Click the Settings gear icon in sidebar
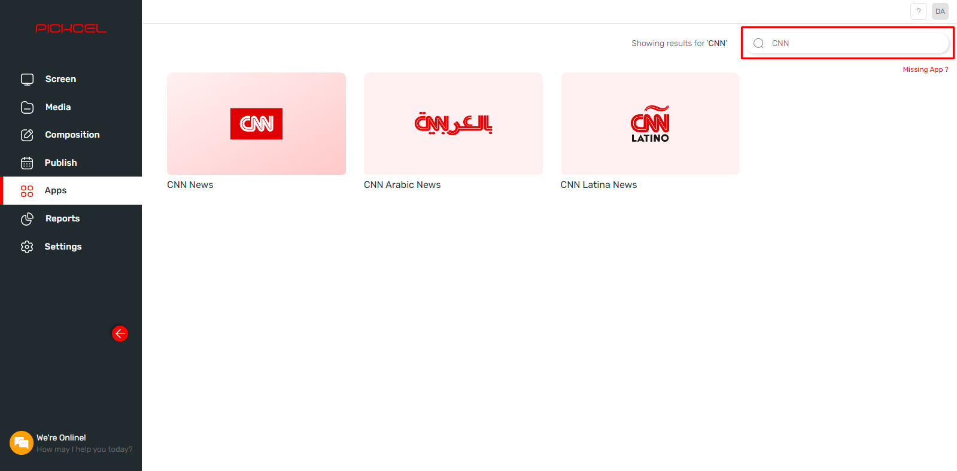This screenshot has width=957, height=471. pyautogui.click(x=27, y=247)
